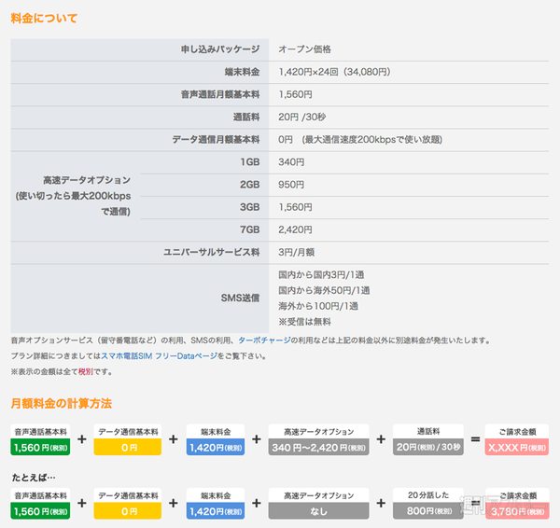Click the red 税別 text in the note
This screenshot has width=560, height=528.
point(86,371)
